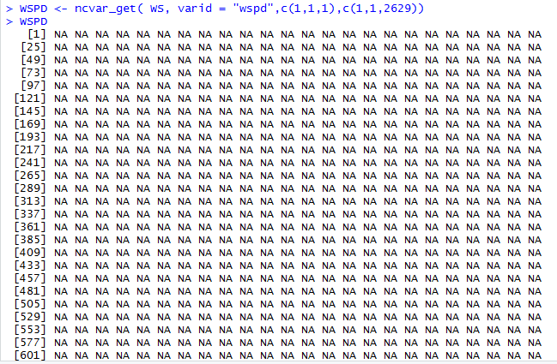The height and width of the screenshot is (364, 557).
Task: Click the [601] row index label
Action: tap(30, 355)
